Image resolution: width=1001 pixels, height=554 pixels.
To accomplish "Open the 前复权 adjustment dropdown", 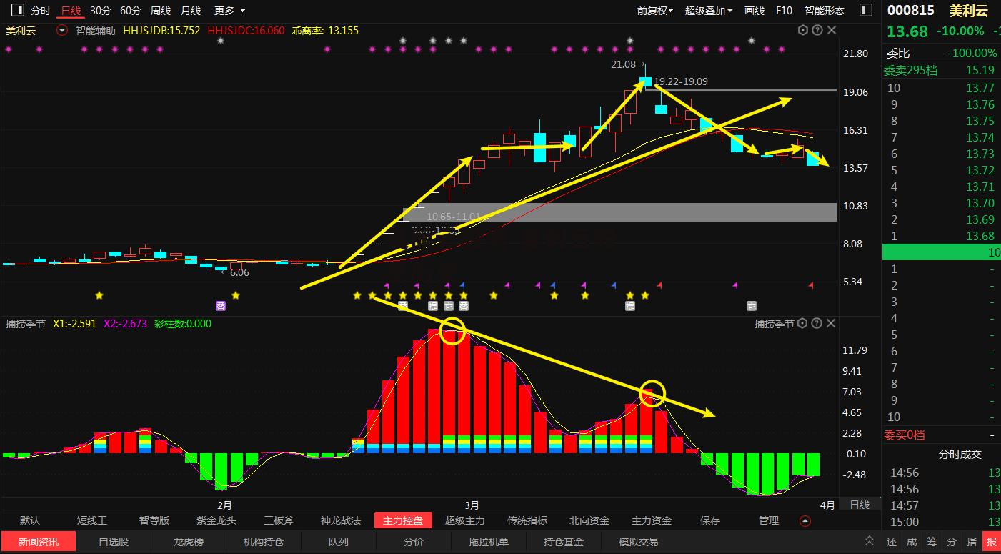I will [656, 11].
